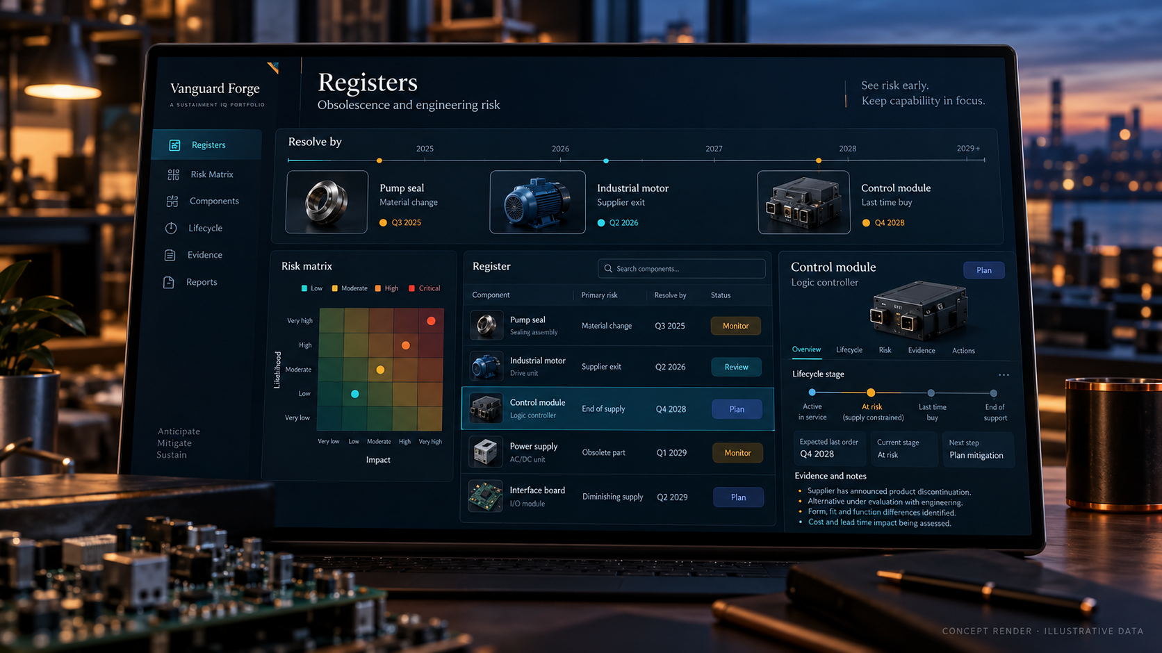The width and height of the screenshot is (1162, 653).
Task: Click Control module image in detail panel
Action: pyautogui.click(x=918, y=311)
